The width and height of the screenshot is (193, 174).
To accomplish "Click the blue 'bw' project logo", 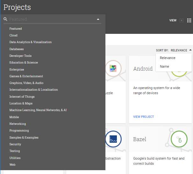I will [113, 139].
